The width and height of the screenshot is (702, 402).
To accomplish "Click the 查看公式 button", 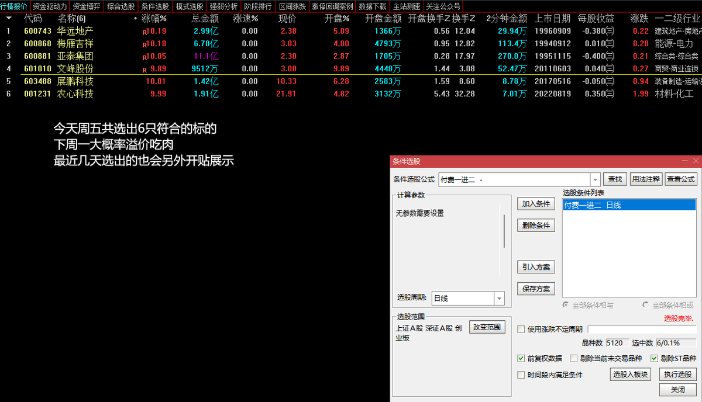I will click(x=681, y=179).
